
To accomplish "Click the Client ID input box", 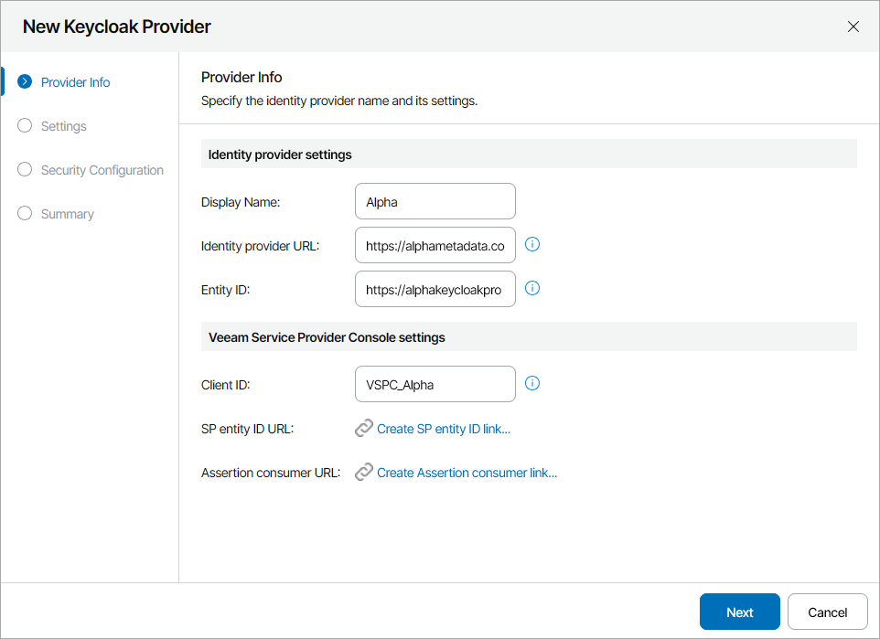I will (435, 383).
